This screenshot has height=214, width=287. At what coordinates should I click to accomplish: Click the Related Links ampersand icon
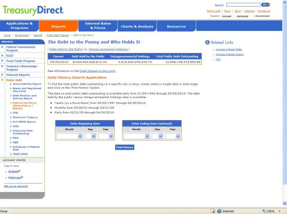[x=207, y=42]
